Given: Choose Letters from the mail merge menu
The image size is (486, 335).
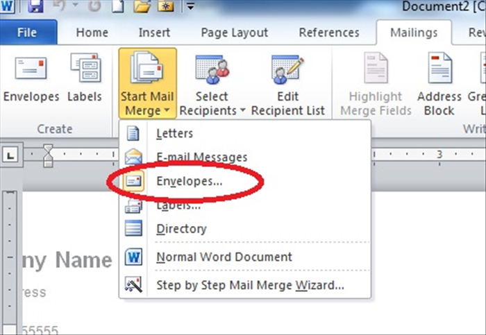Looking at the screenshot, I should coord(245,133).
